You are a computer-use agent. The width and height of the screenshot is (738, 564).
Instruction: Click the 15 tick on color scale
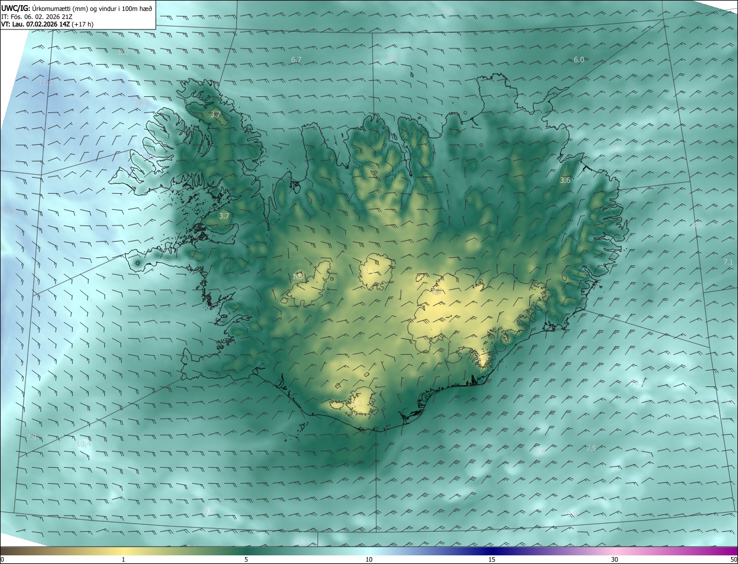(492, 559)
